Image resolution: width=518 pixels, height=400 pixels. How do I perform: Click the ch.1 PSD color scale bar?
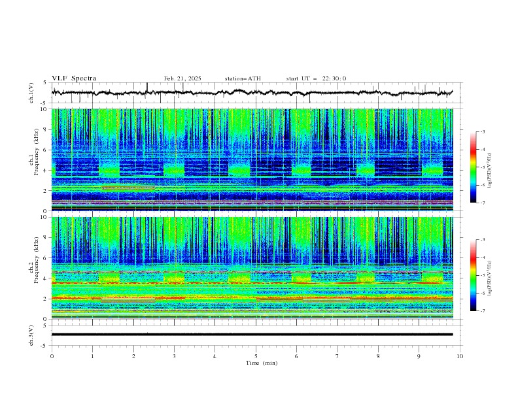[x=474, y=167]
